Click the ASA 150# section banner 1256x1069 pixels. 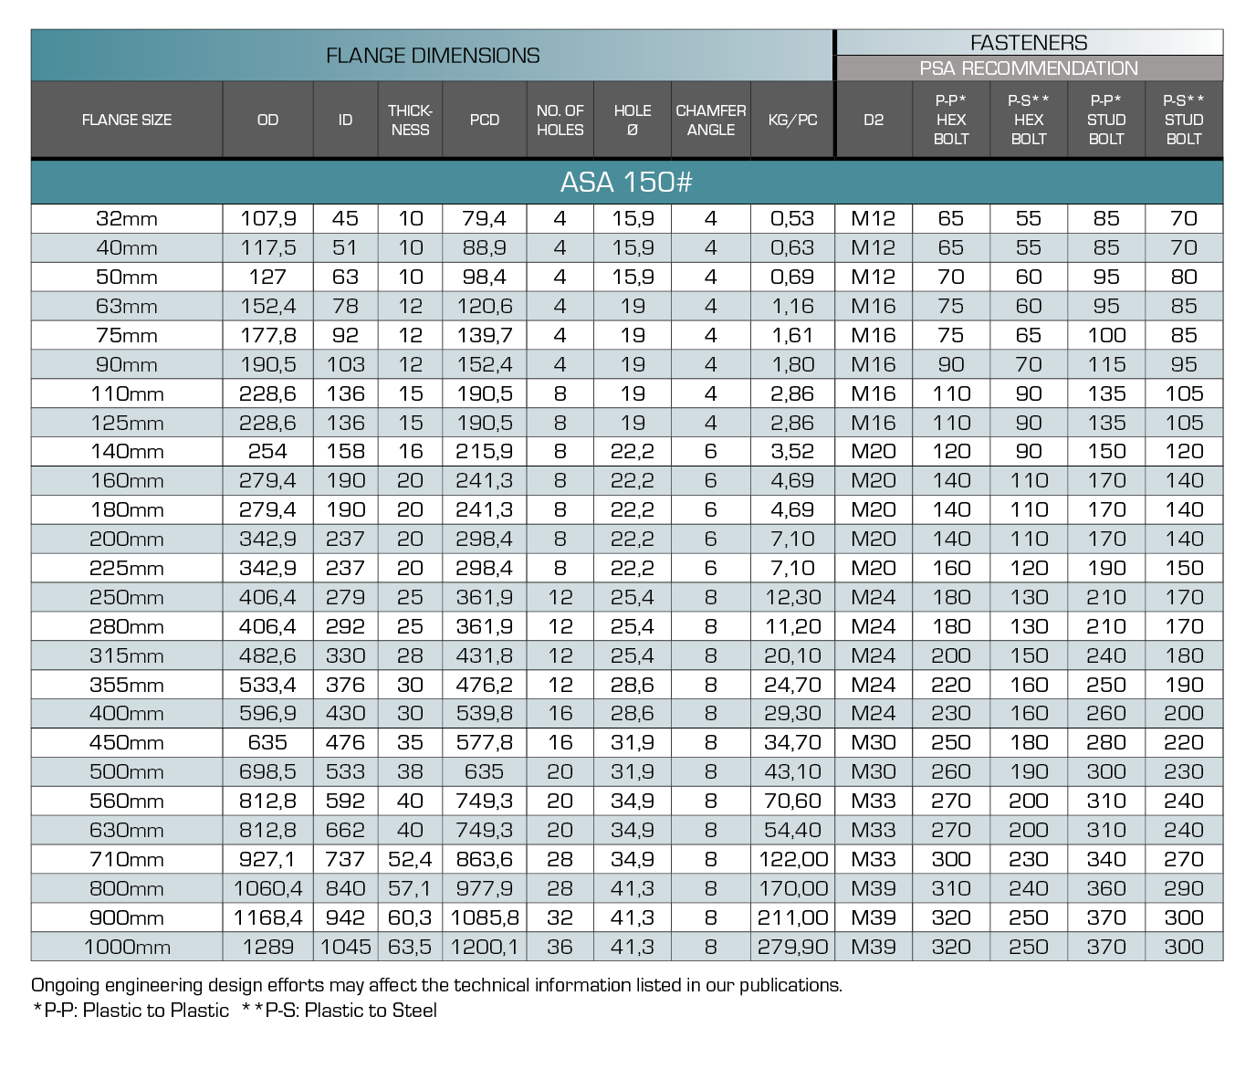626,183
